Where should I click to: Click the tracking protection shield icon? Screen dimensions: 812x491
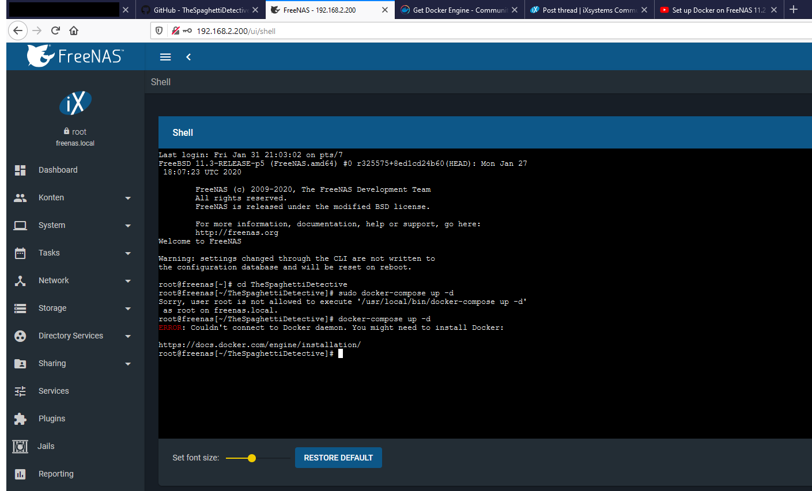(x=160, y=31)
